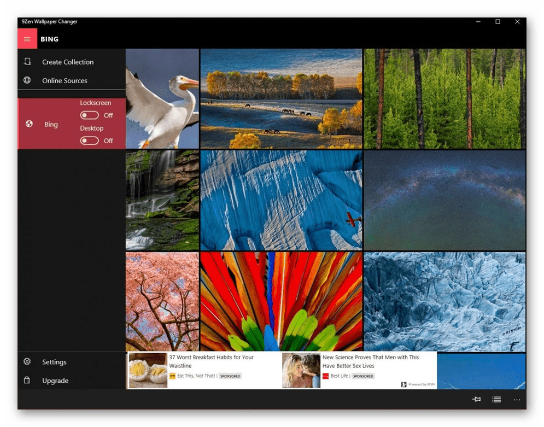Select the pelican wallpaper thumbnail

tap(162, 98)
